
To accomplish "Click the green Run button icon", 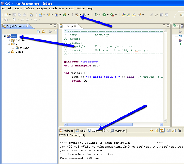I will 104,15.
